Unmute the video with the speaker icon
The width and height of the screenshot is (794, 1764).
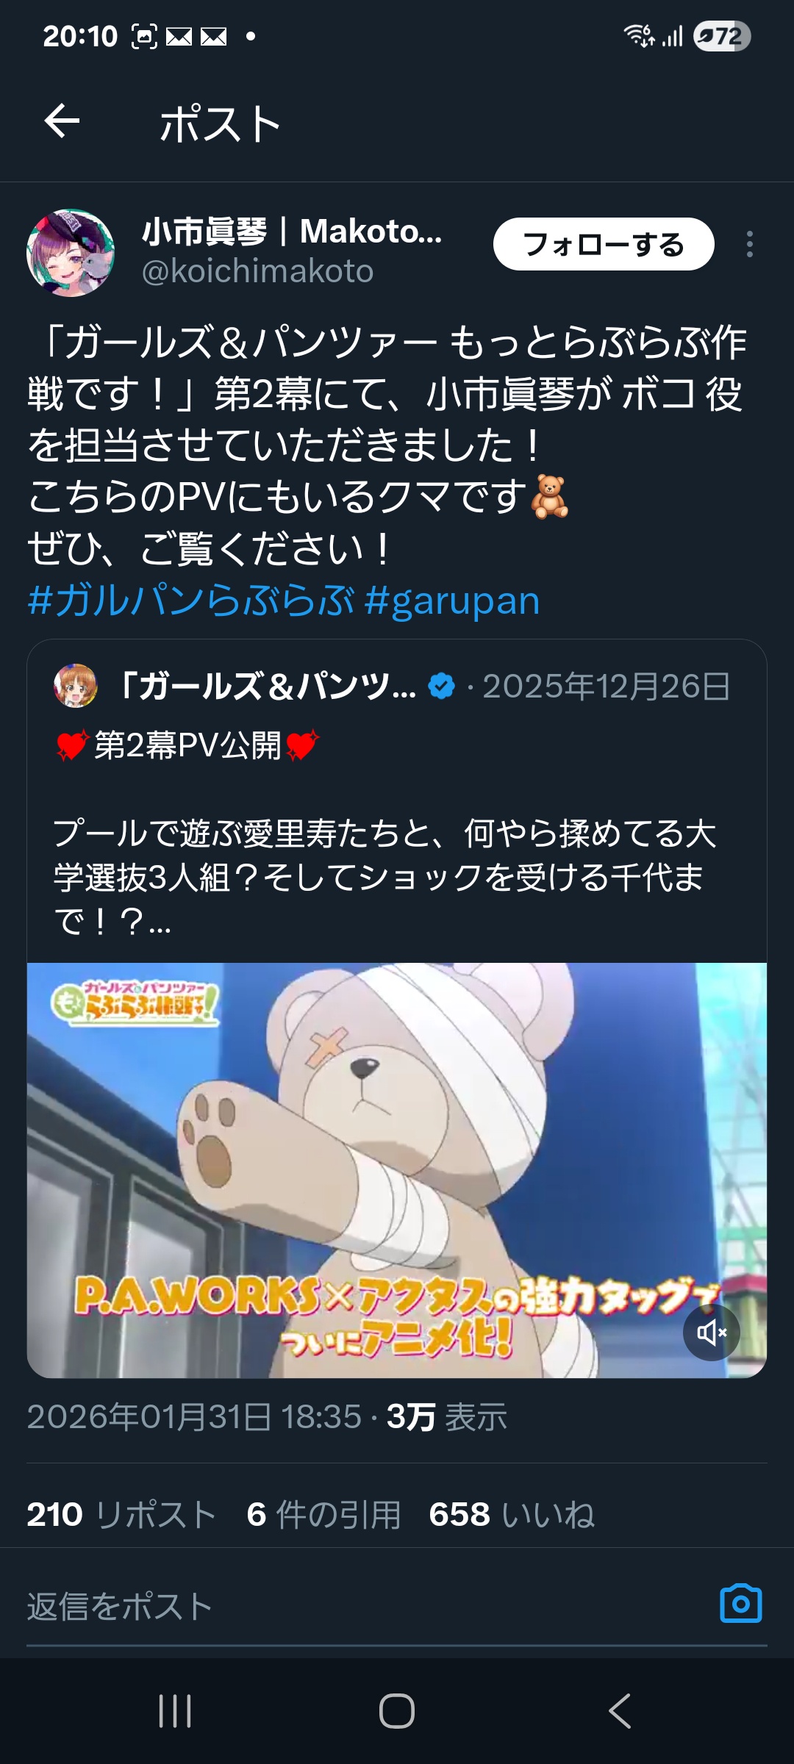712,1332
